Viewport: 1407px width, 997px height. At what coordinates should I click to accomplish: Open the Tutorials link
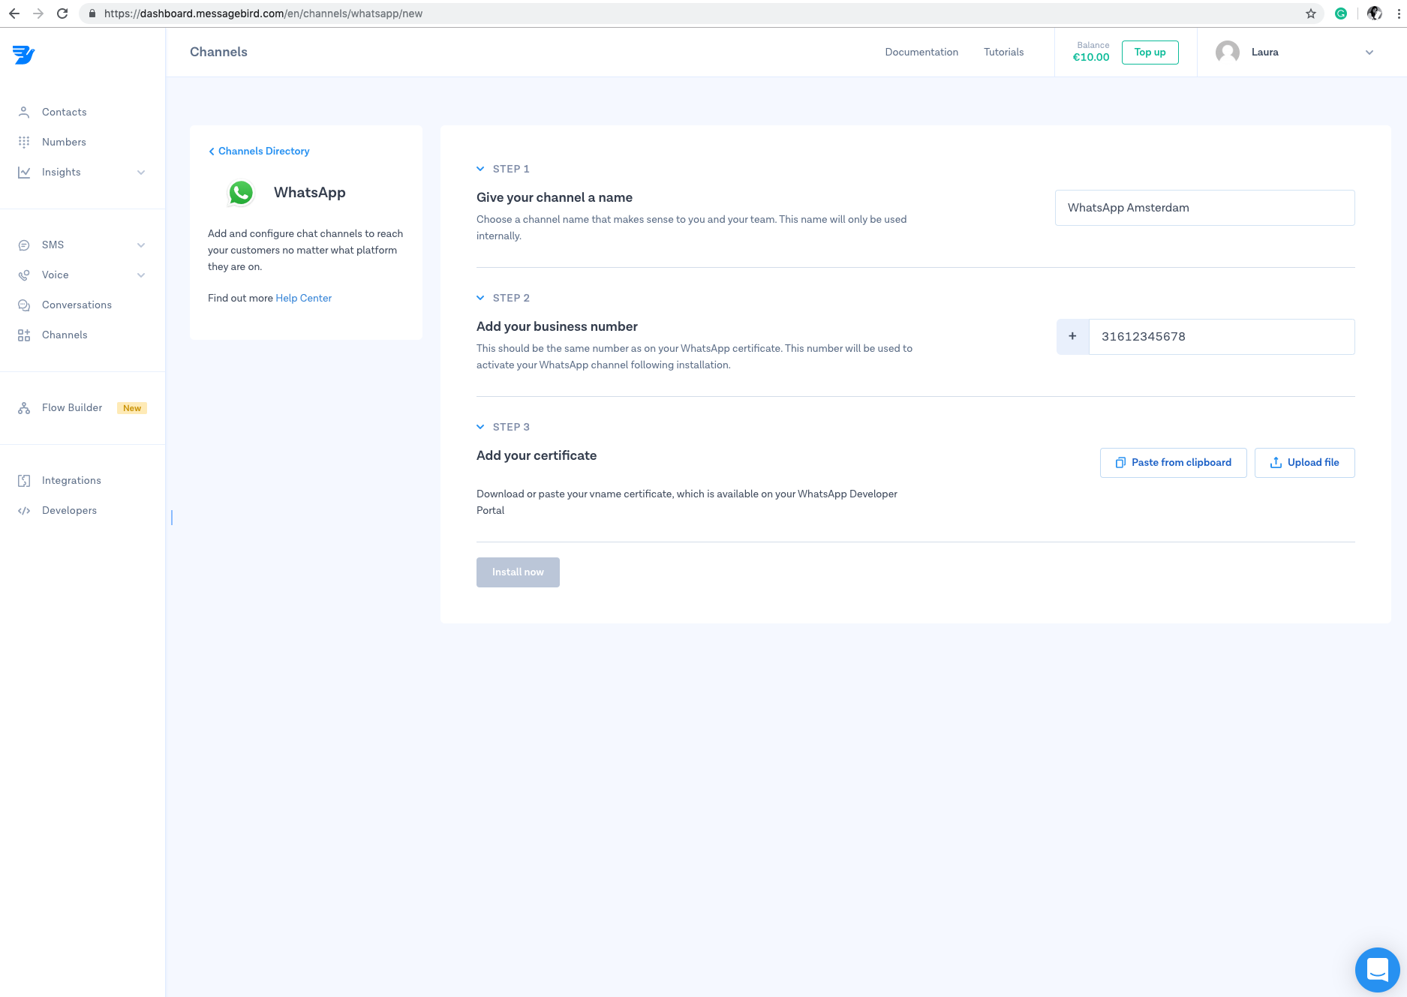tap(1003, 52)
